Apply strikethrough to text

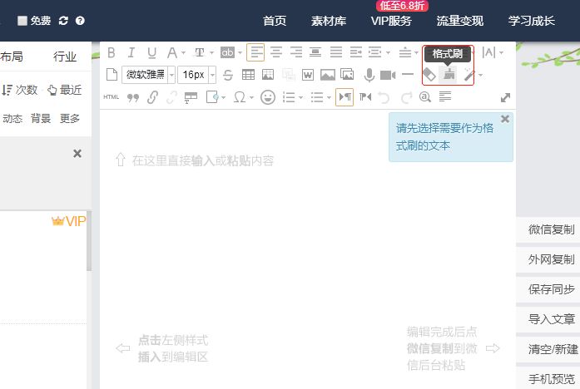tap(228, 75)
